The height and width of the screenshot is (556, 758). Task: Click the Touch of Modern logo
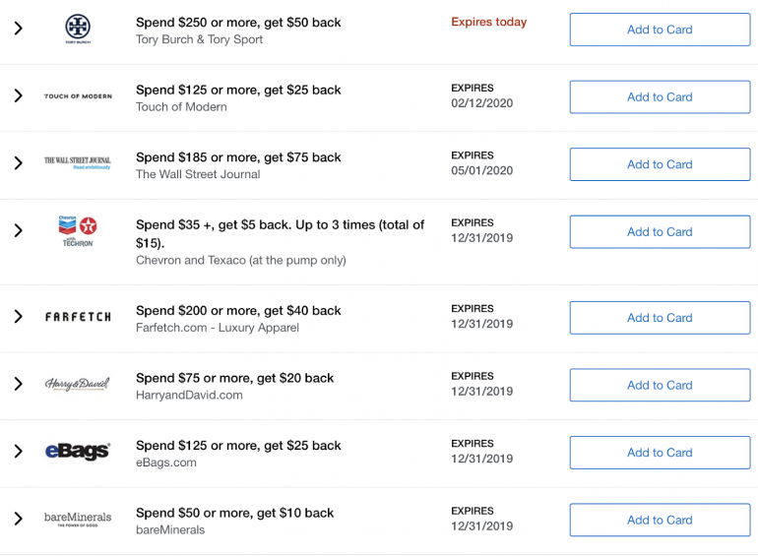coord(78,96)
